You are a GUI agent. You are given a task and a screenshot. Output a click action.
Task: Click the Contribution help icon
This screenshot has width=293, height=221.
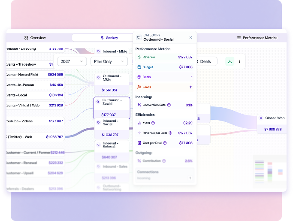pos(164,161)
